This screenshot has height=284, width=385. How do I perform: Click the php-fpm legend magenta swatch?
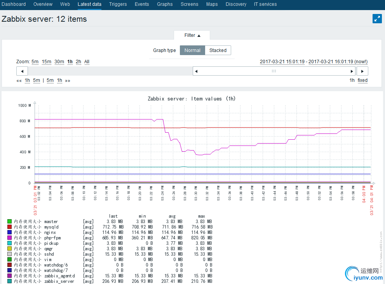pos(10,238)
